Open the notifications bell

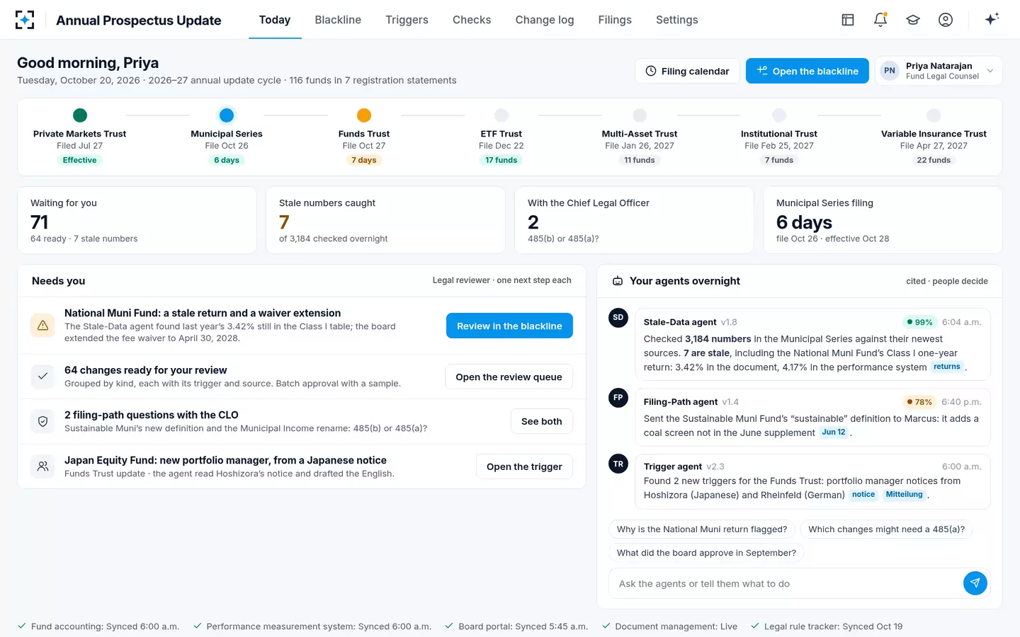880,20
